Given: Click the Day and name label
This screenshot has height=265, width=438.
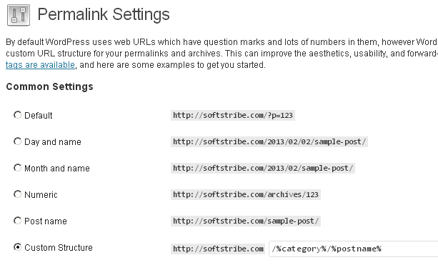Looking at the screenshot, I should point(53,142).
